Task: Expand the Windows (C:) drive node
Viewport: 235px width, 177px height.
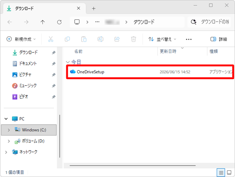Action: 9,130
